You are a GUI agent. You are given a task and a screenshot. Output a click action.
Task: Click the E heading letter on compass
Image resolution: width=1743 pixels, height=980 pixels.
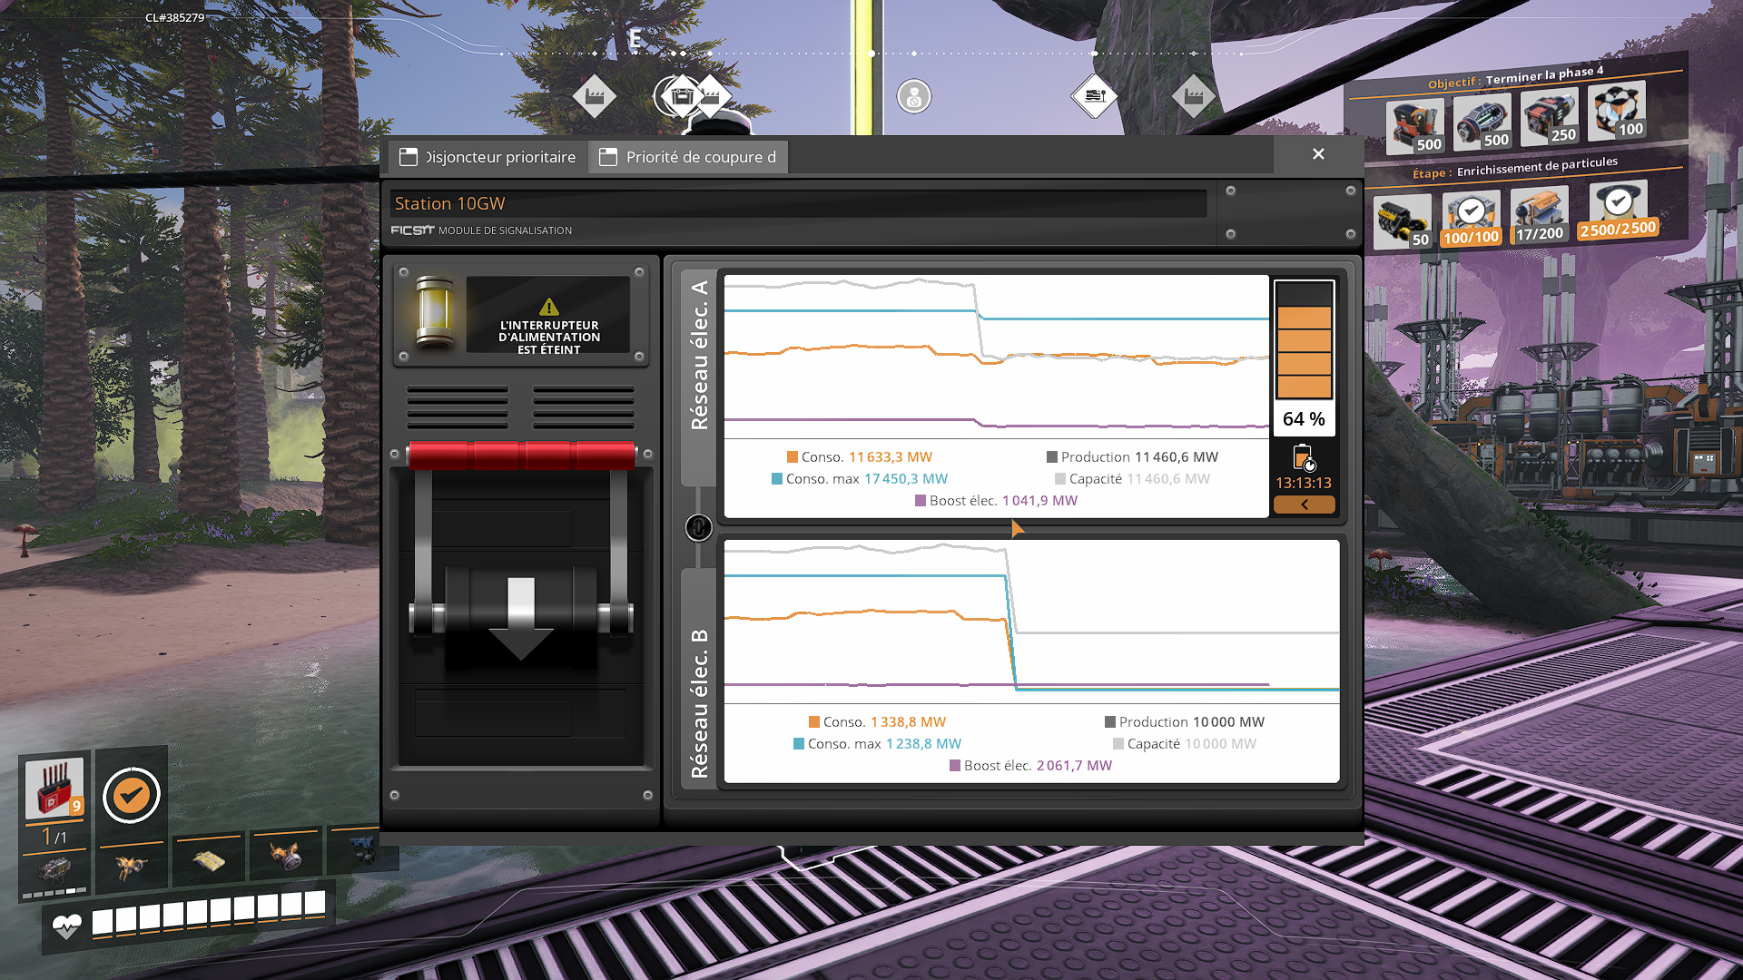(635, 39)
